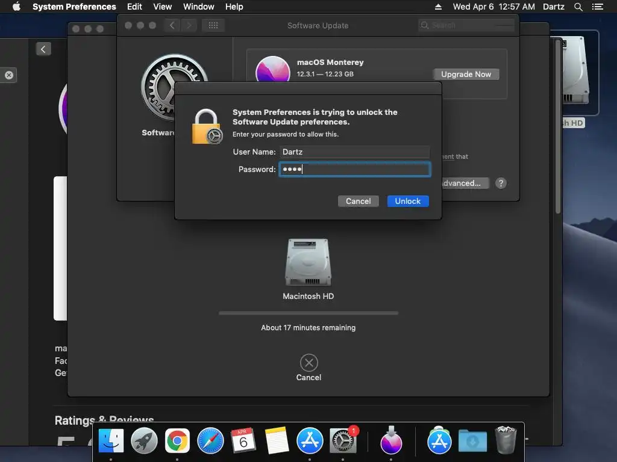This screenshot has width=617, height=462.
Task: Cancel the unlock password dialog
Action: 358,201
